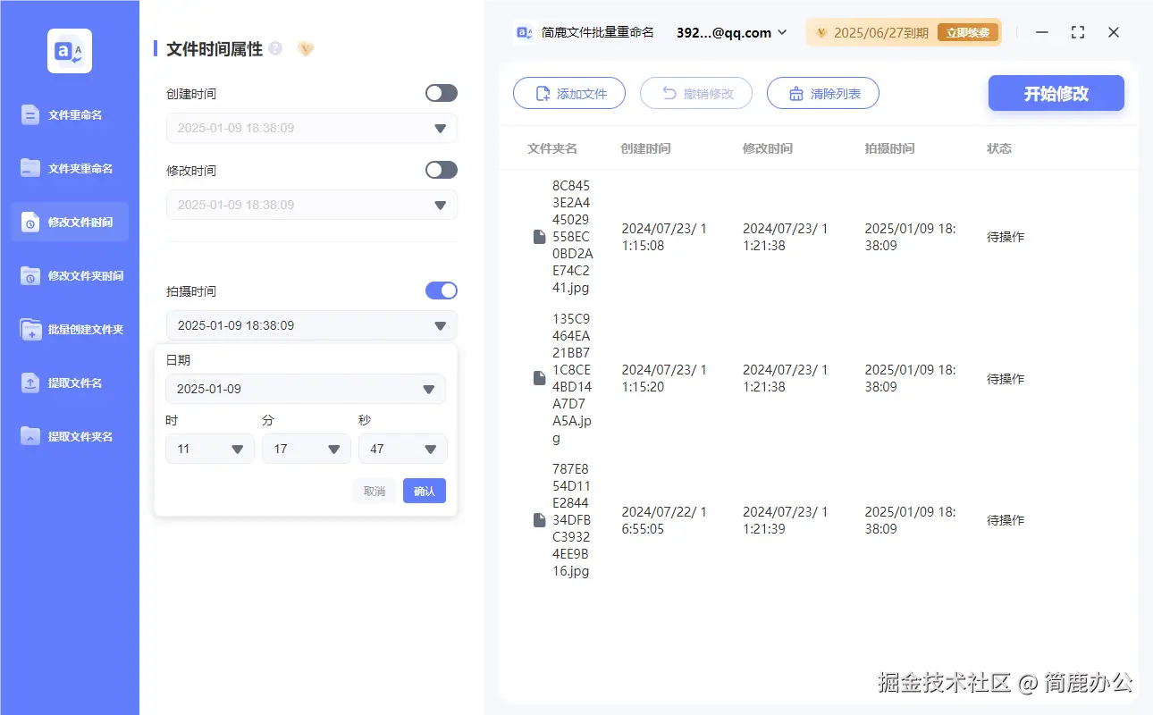The height and width of the screenshot is (715, 1153).
Task: Click the 立即续费 renewal banner
Action: [967, 32]
